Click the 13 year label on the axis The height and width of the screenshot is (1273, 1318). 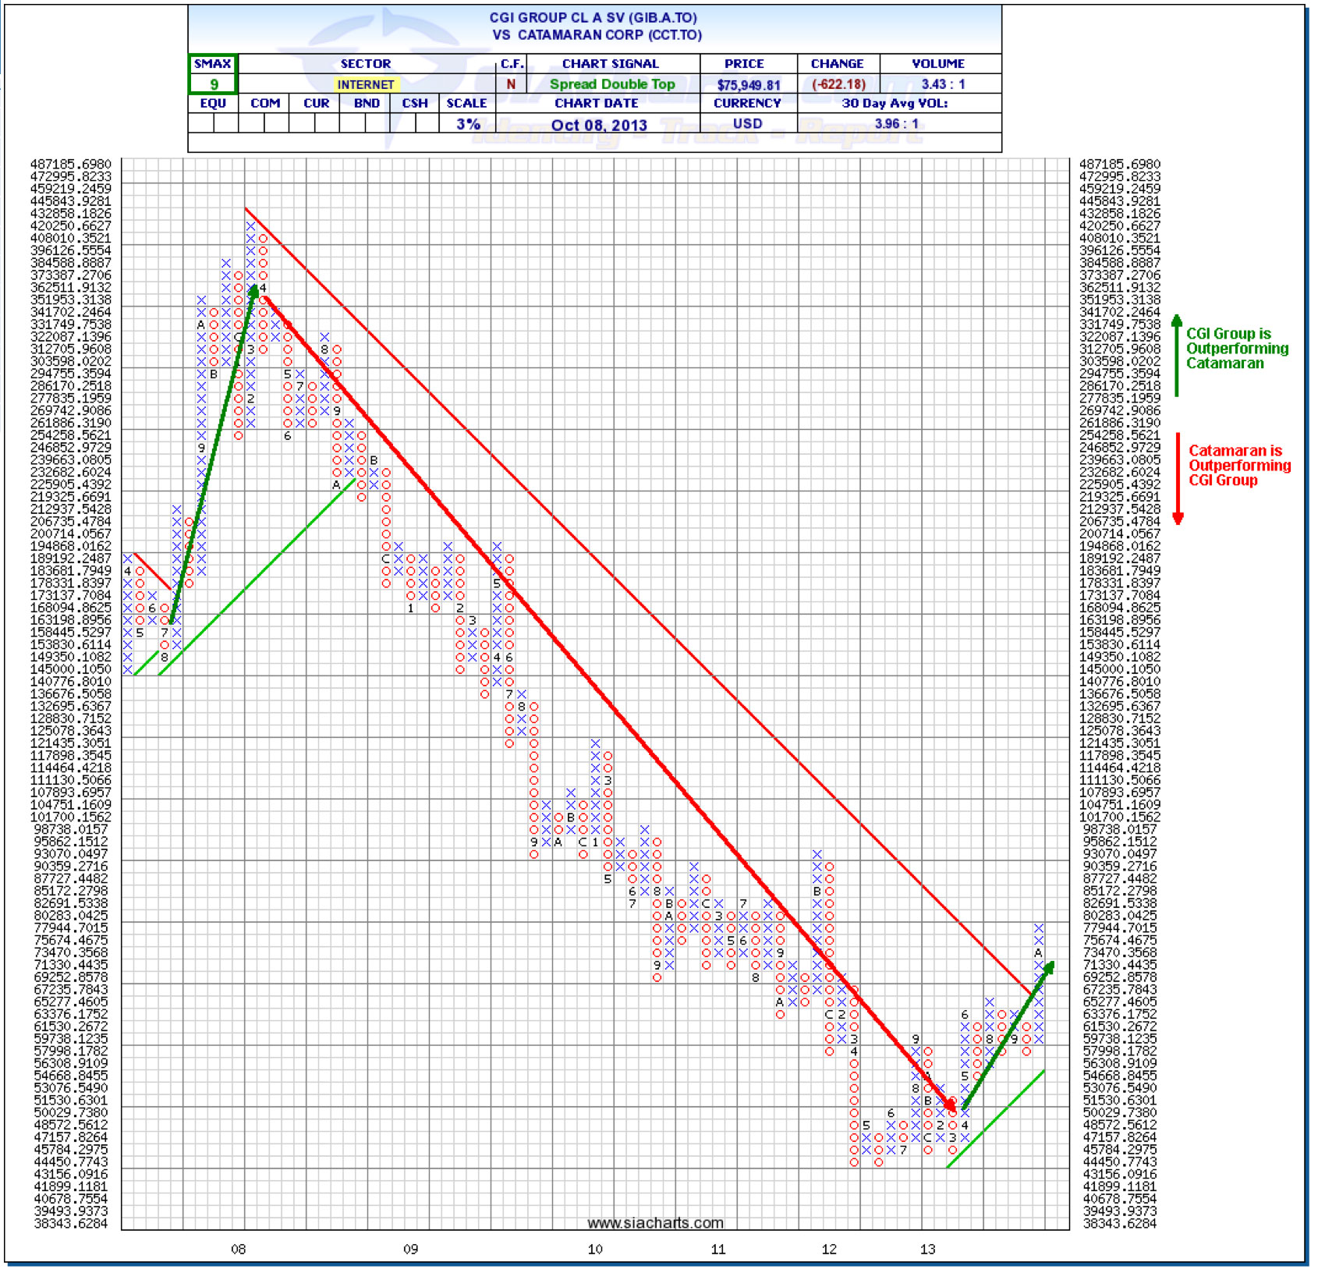(x=926, y=1249)
